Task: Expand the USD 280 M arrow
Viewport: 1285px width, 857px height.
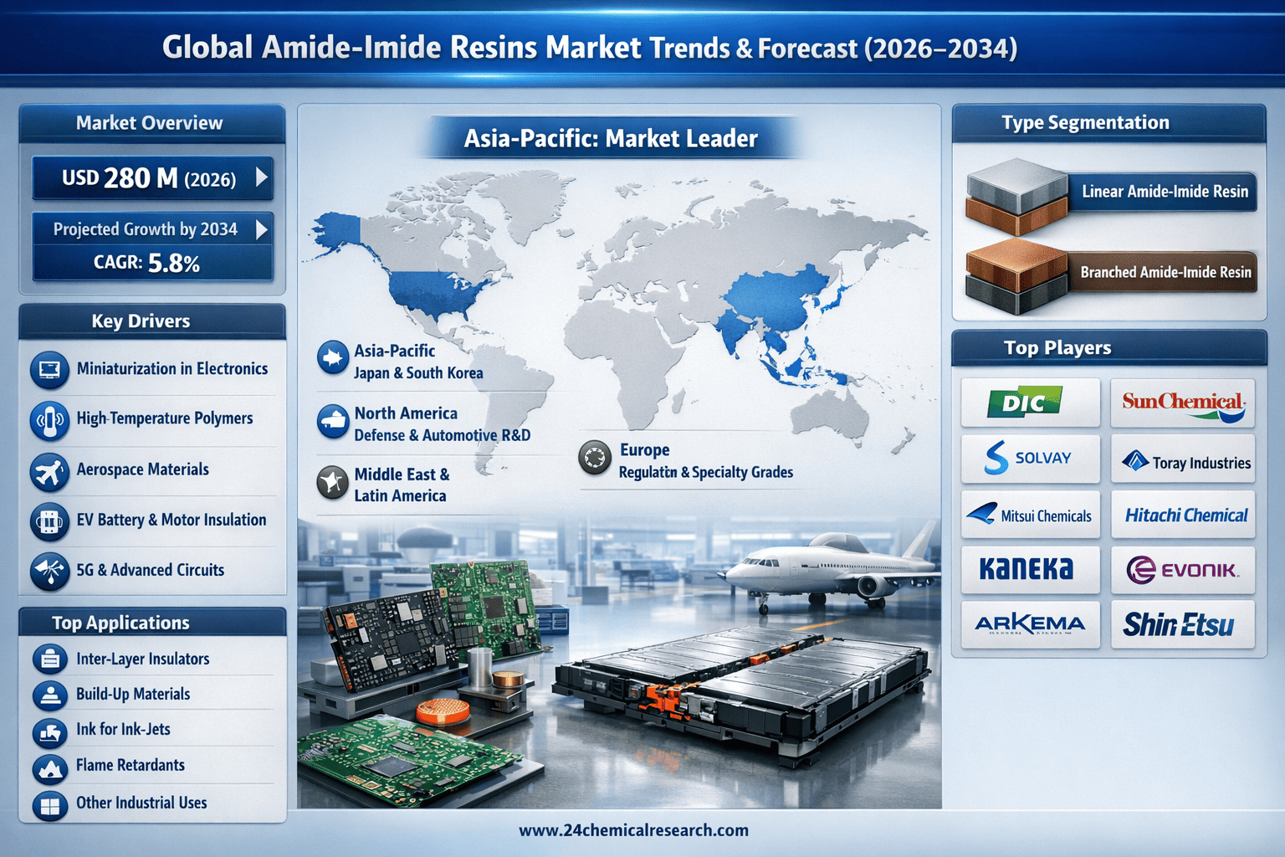Action: coord(262,177)
